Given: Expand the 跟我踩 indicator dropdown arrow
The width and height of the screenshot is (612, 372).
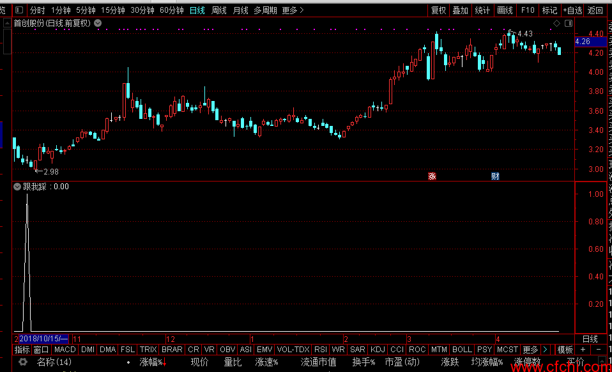Looking at the screenshot, I should pyautogui.click(x=17, y=187).
